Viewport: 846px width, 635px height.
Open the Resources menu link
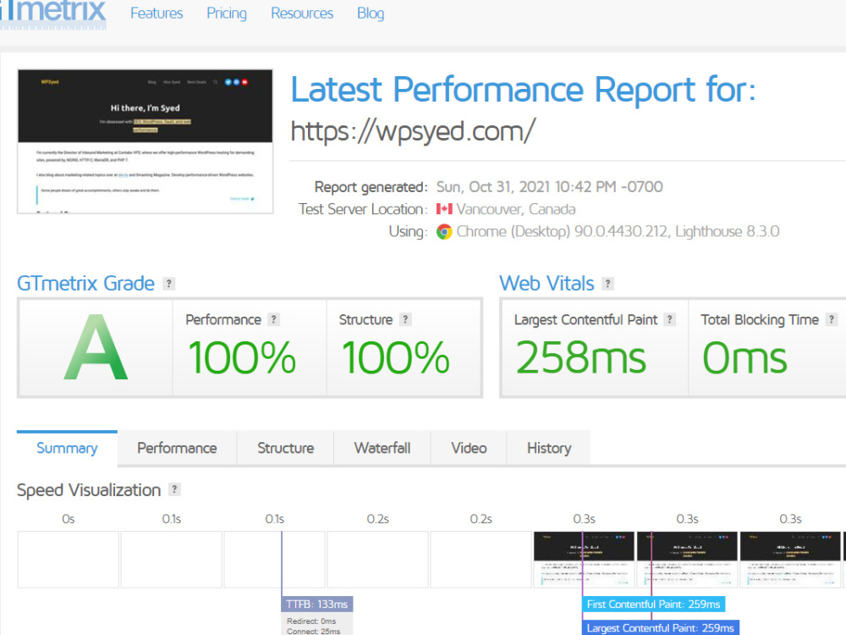click(x=302, y=14)
